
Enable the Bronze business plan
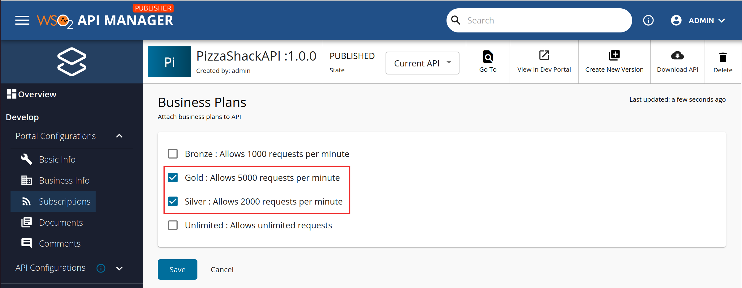[173, 154]
